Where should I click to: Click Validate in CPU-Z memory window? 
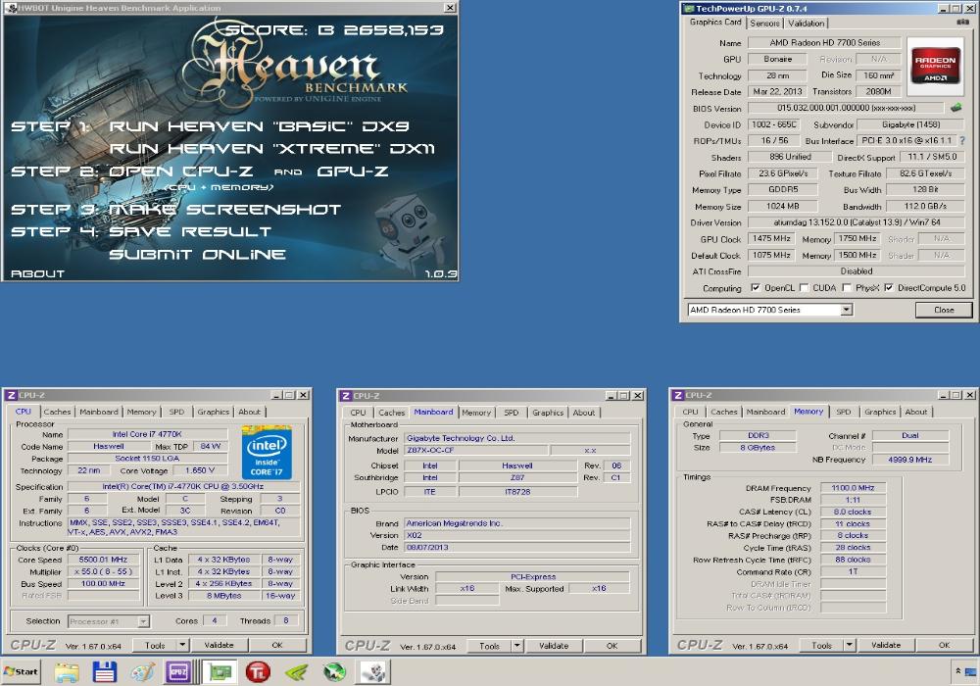(x=886, y=645)
